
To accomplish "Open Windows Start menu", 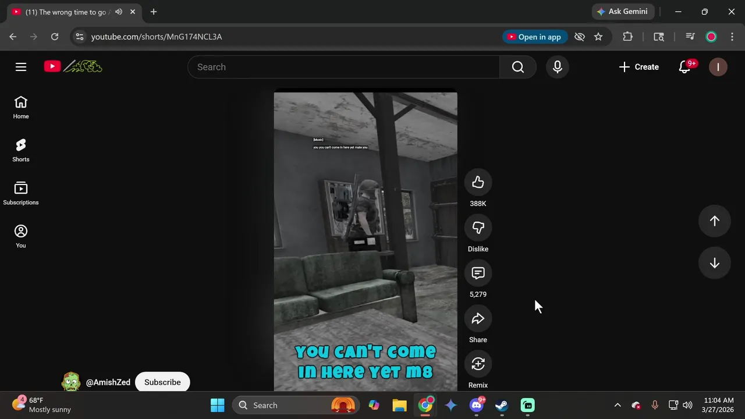I will [218, 405].
